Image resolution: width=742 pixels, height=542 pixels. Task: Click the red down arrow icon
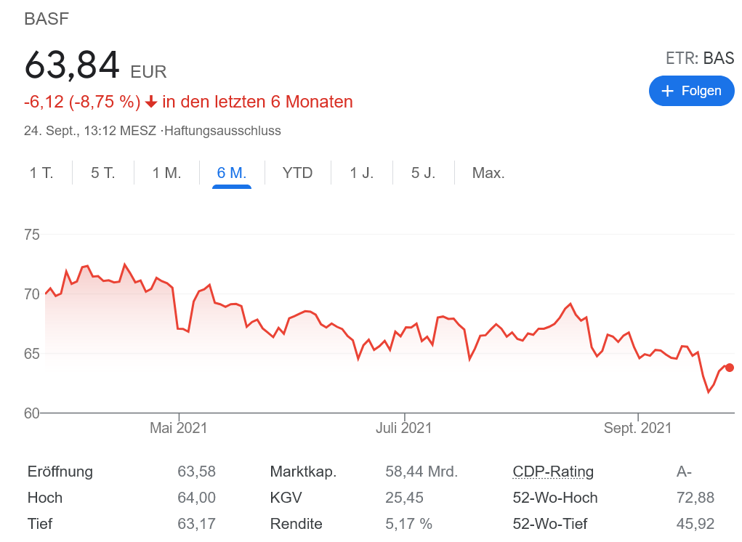click(151, 102)
